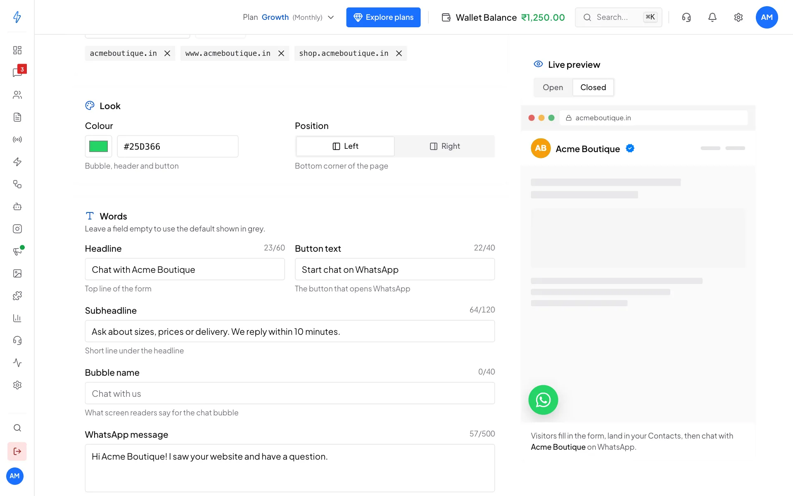Open puzzle-piece integrations icon in sidebar

pyautogui.click(x=17, y=296)
